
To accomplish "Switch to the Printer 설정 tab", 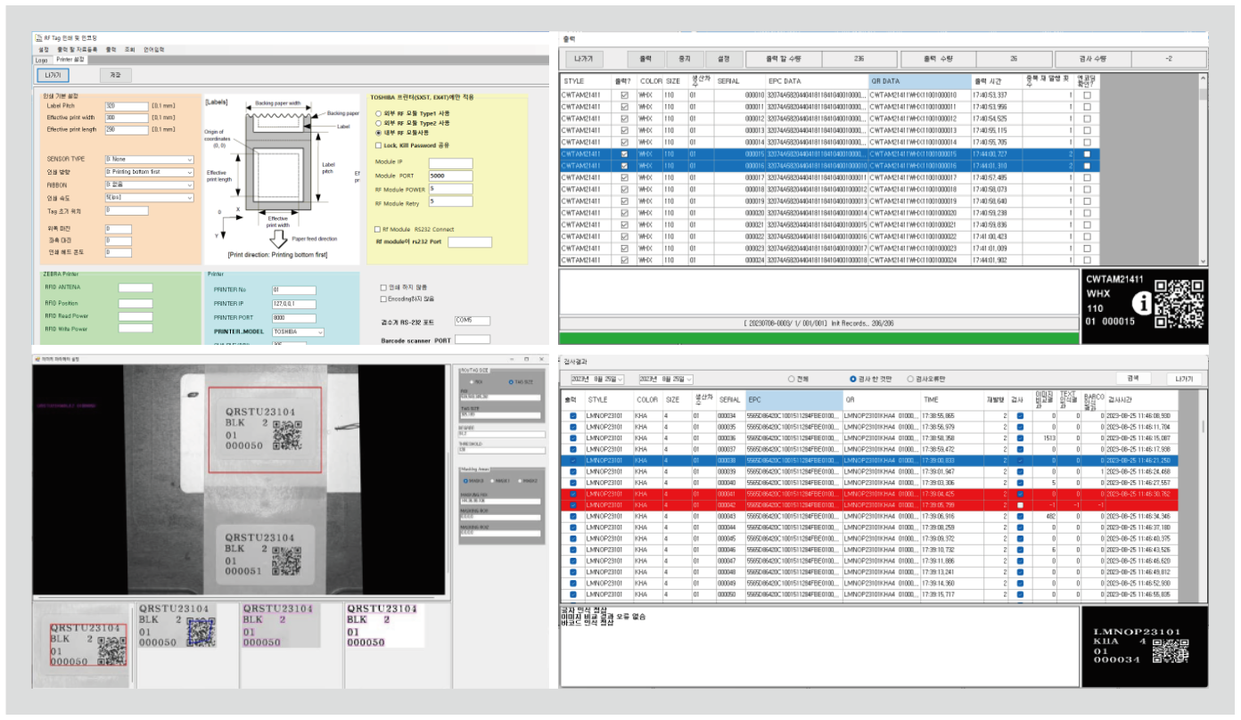I will click(x=70, y=60).
